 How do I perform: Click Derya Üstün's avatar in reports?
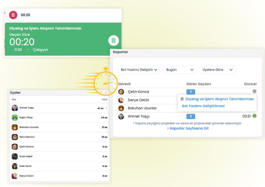click(x=121, y=100)
